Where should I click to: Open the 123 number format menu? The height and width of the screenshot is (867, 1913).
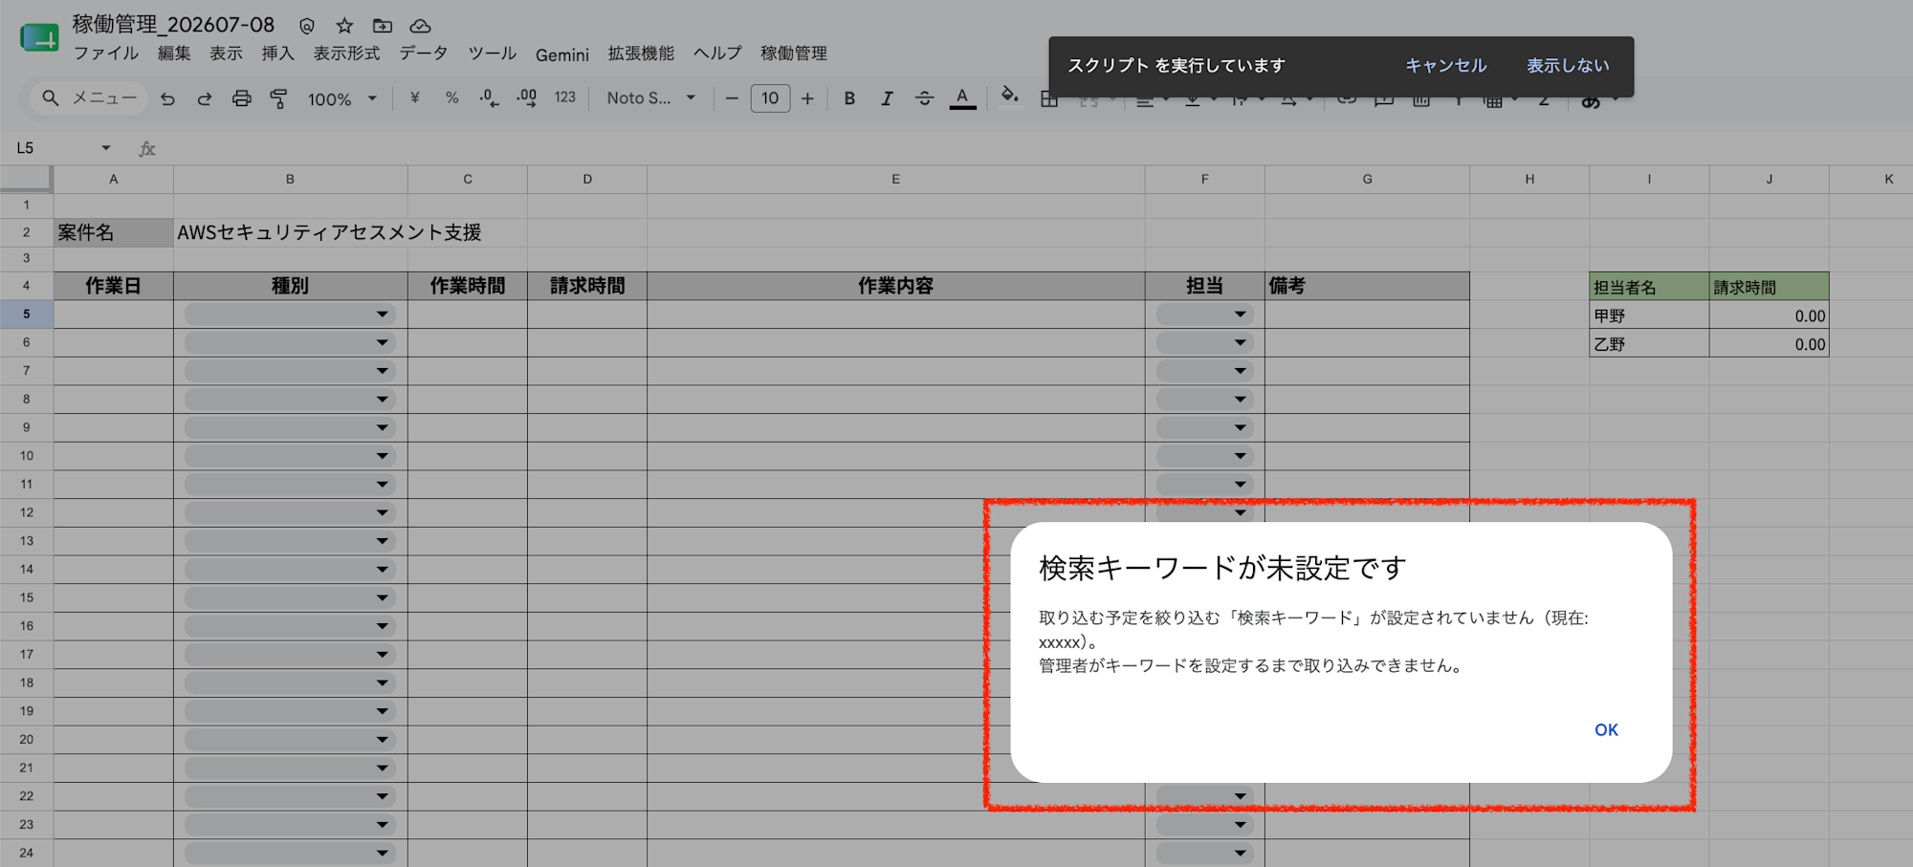(x=565, y=98)
